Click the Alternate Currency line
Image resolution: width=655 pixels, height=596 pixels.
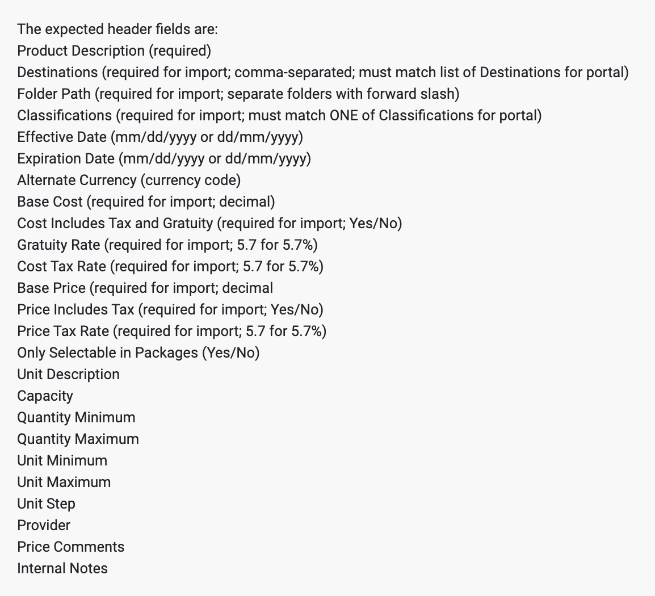(x=129, y=181)
